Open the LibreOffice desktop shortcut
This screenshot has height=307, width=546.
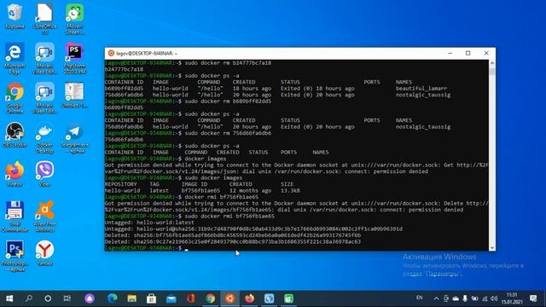[x=44, y=18]
